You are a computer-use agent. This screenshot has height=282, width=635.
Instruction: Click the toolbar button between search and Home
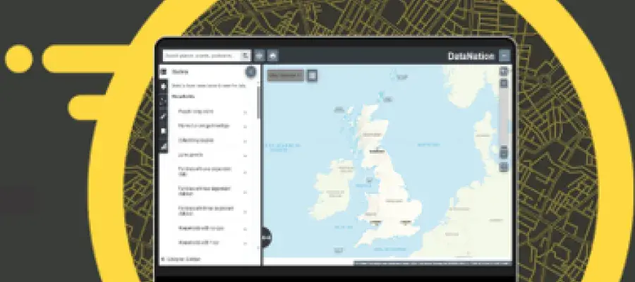point(259,56)
